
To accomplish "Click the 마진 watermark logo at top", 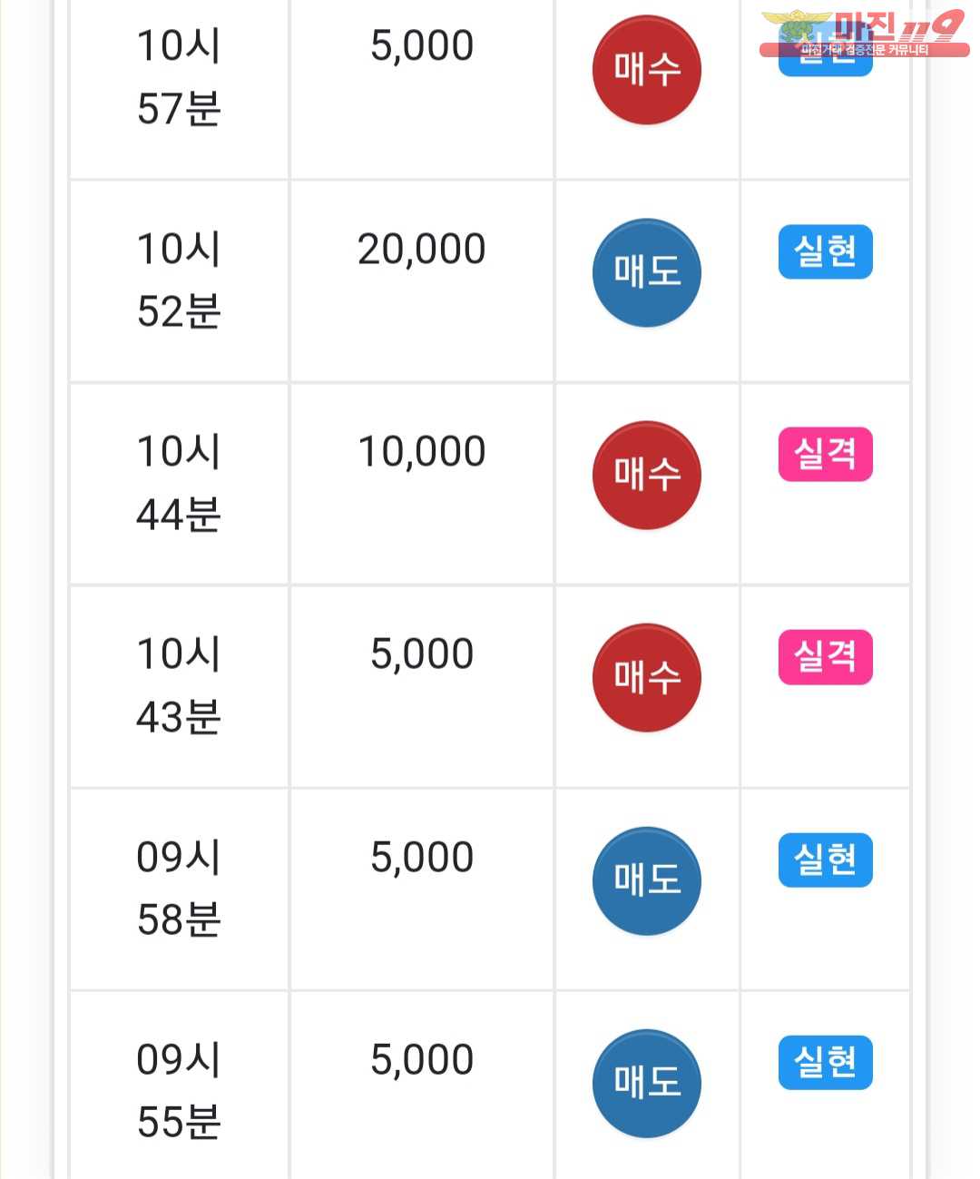I will tap(864, 33).
